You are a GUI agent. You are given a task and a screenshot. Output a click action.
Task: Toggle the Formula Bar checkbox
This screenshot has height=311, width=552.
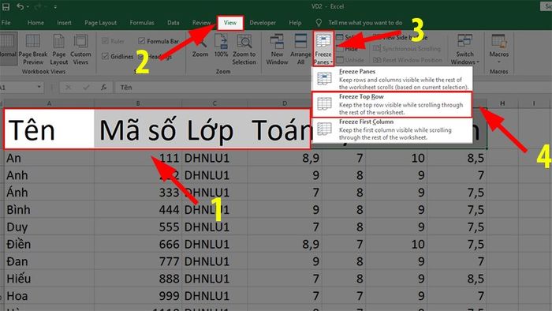tap(141, 41)
